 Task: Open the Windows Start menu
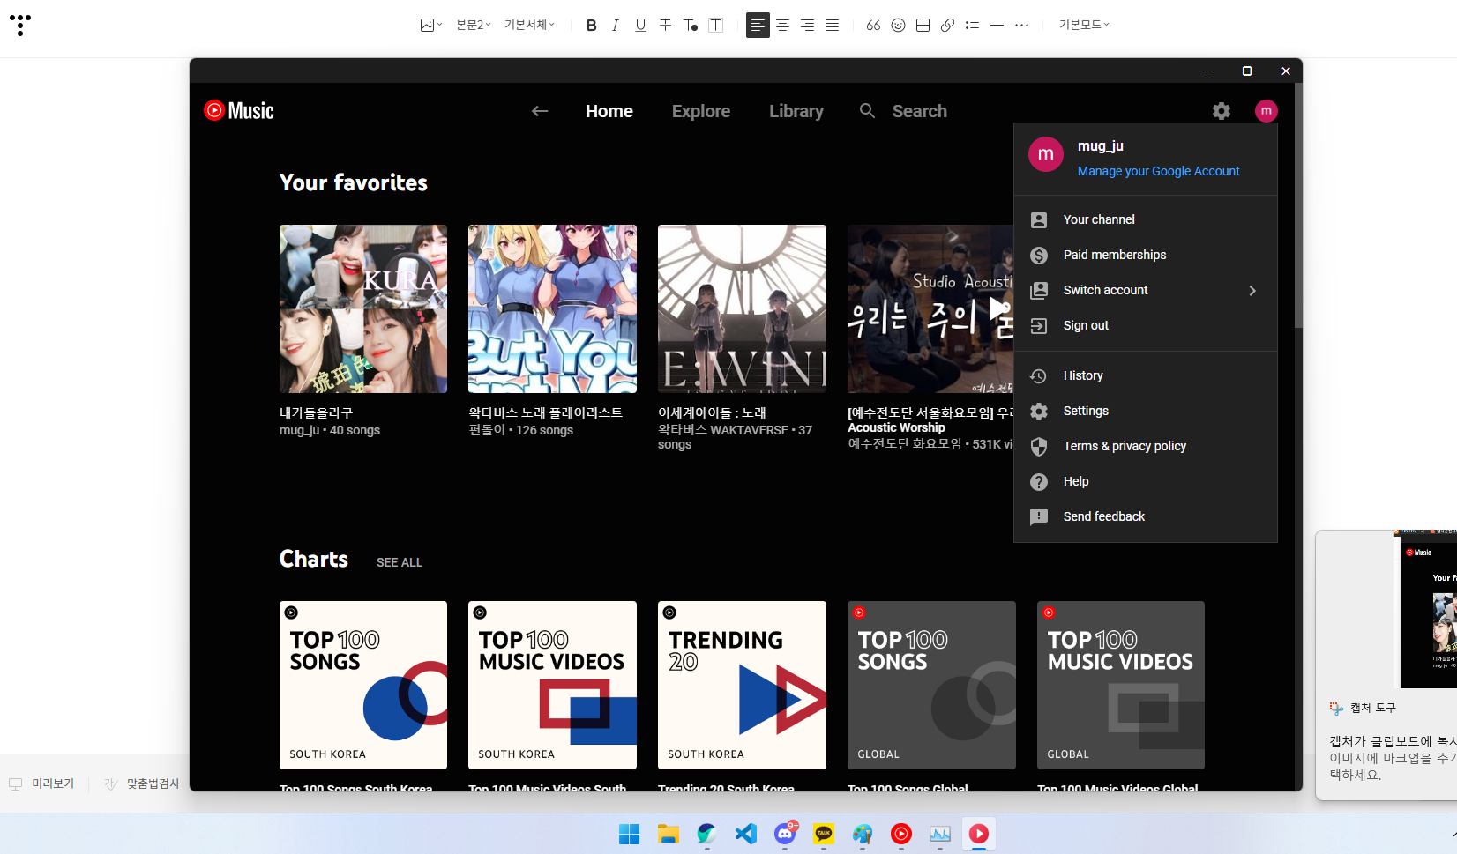pos(629,834)
